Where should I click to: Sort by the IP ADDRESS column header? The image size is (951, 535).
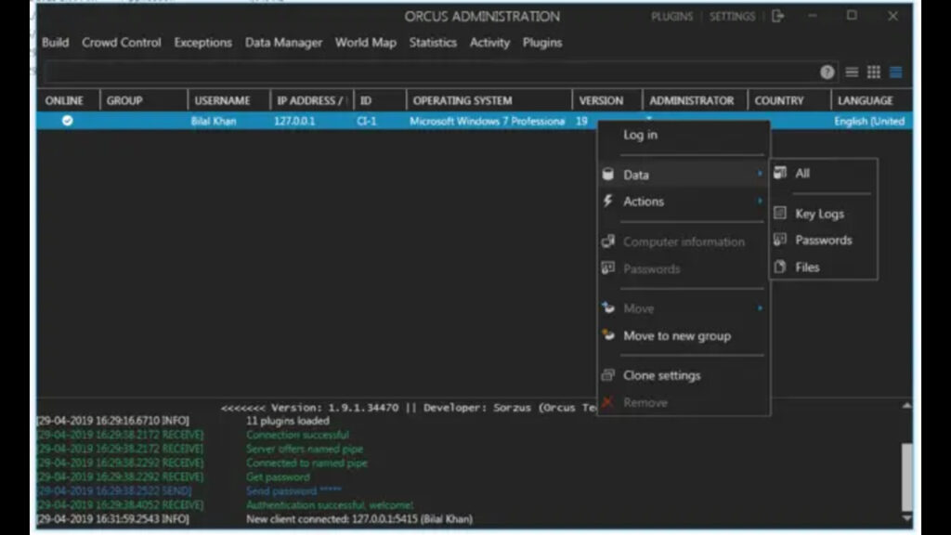click(312, 100)
